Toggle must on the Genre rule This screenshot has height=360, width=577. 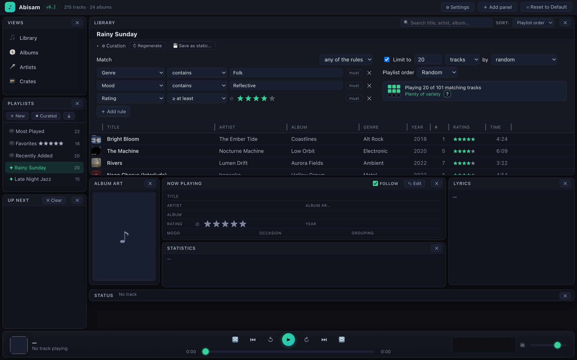point(354,73)
